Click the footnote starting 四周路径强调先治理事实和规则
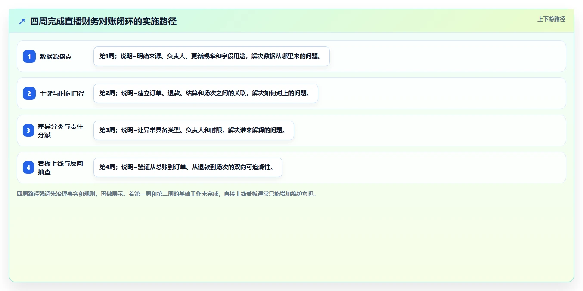 pyautogui.click(x=167, y=194)
